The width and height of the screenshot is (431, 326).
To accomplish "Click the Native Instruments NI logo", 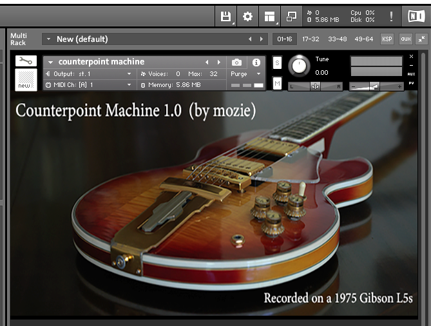I will [x=416, y=16].
